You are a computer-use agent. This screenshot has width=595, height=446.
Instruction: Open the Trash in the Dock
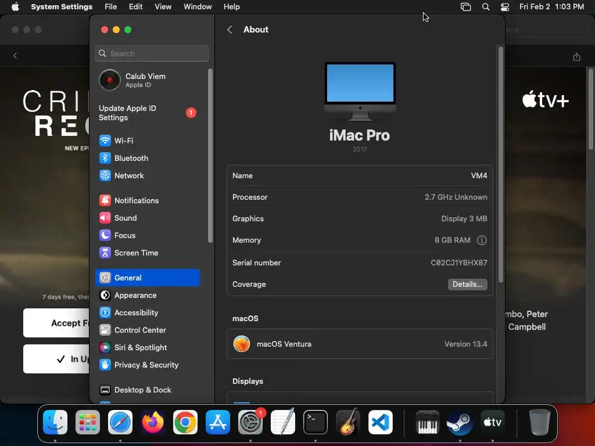pyautogui.click(x=540, y=423)
